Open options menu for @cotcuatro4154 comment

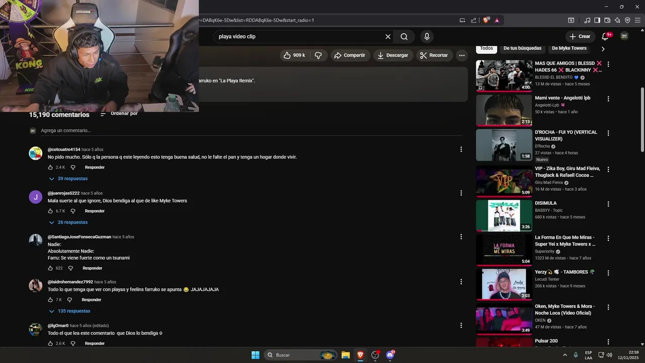[461, 149]
